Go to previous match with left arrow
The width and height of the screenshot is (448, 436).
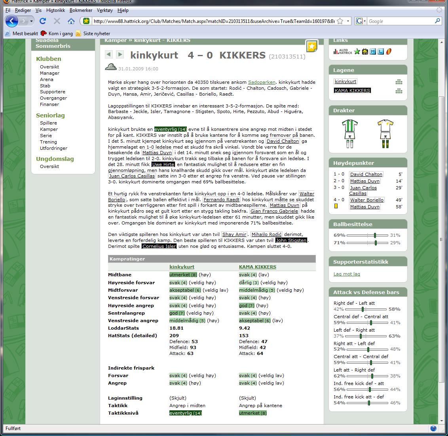click(x=109, y=54)
